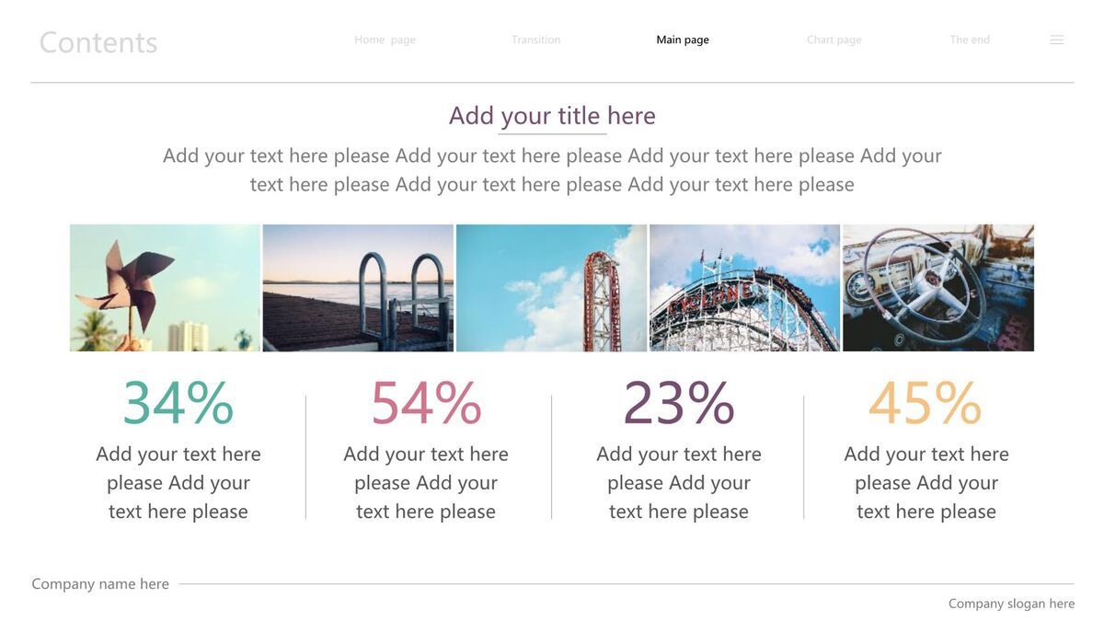1104x621 pixels.
Task: Open the Cyclone roller coaster photo
Action: click(x=744, y=288)
